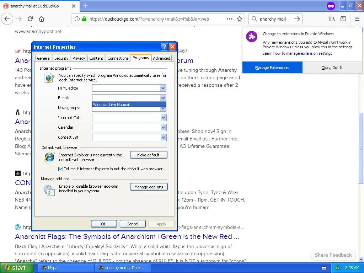The height and width of the screenshot is (273, 364).
Task: Open the Calendar dropdown
Action: (163, 128)
